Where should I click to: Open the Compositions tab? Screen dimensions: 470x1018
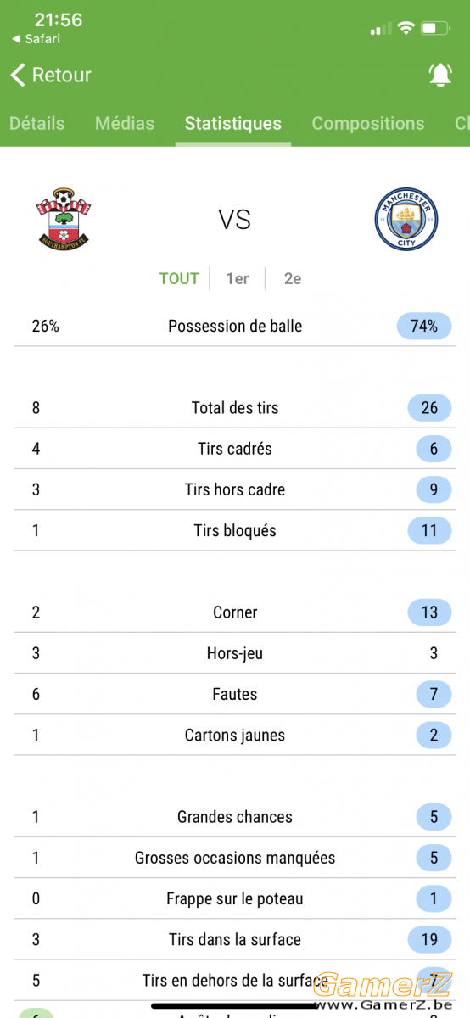(368, 123)
